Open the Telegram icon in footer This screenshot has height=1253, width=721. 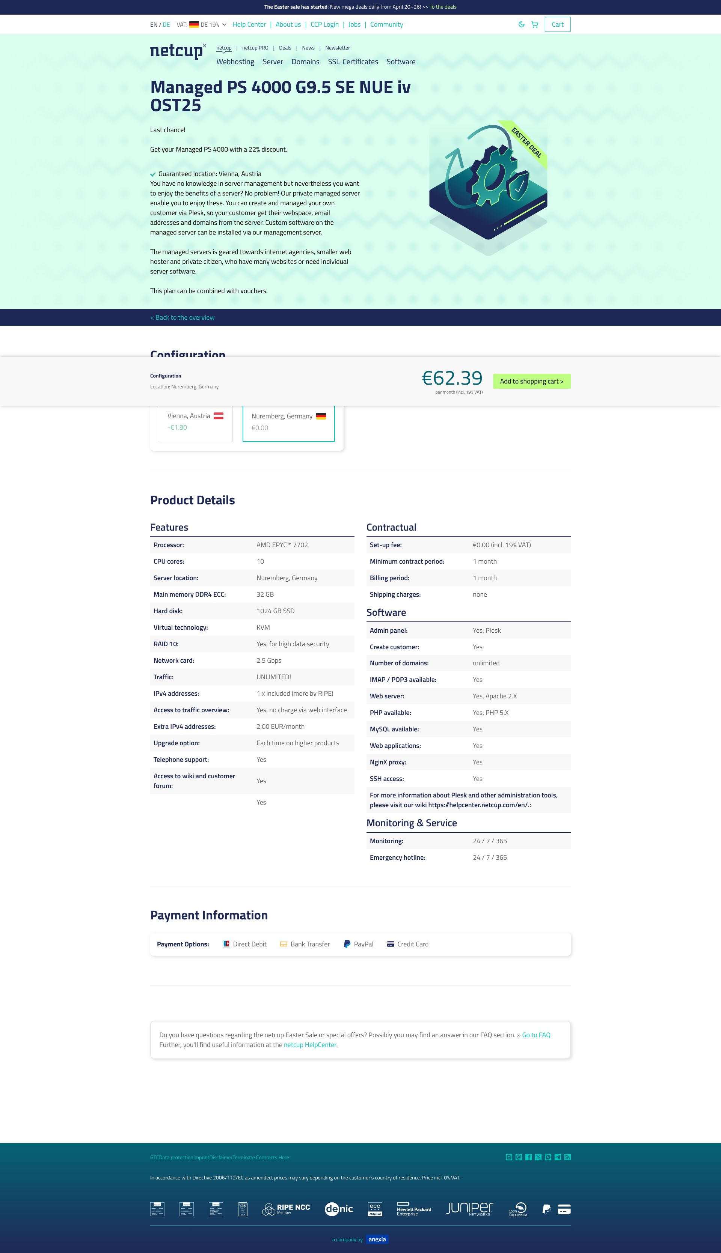point(558,1157)
